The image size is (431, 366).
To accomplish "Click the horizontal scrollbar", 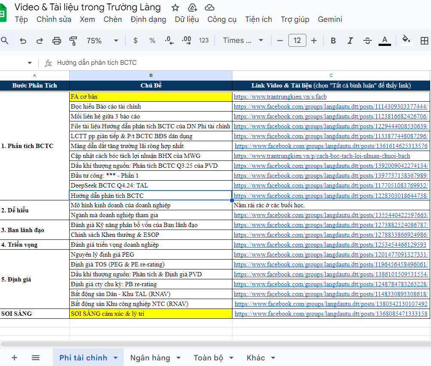I will (x=216, y=344).
